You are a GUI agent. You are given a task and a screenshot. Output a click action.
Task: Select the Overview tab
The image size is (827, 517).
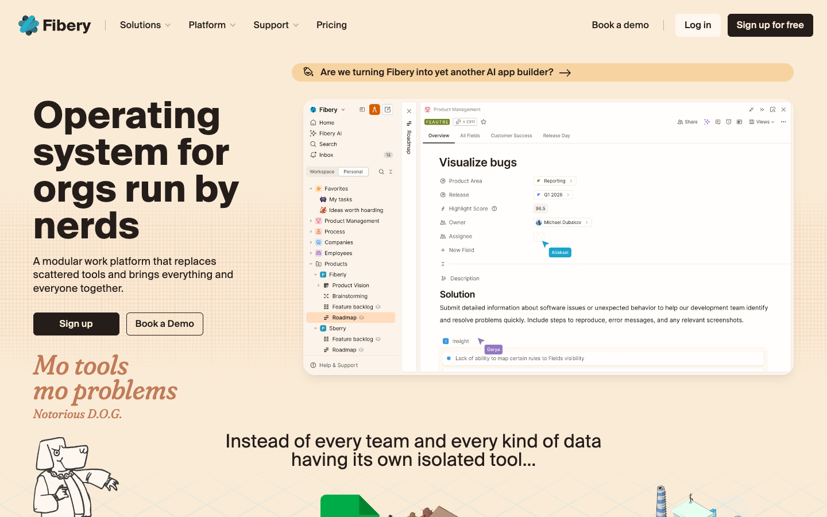click(x=439, y=136)
